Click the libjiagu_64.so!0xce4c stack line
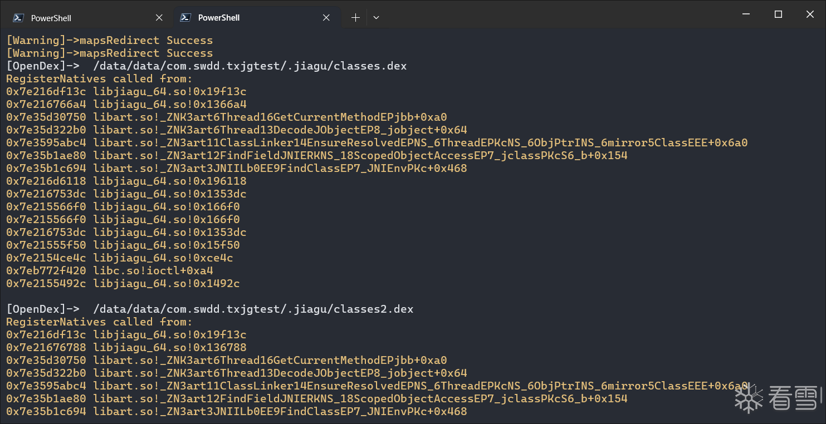This screenshot has width=826, height=424. (119, 258)
